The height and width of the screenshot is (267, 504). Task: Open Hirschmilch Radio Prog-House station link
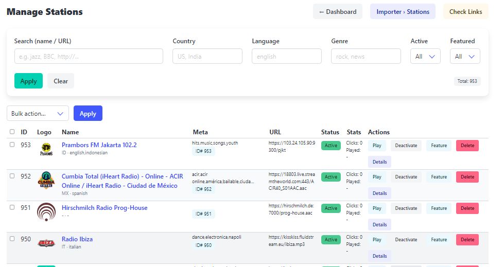(105, 208)
